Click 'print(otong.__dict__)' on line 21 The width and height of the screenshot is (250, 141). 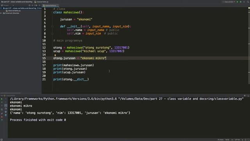(71, 79)
